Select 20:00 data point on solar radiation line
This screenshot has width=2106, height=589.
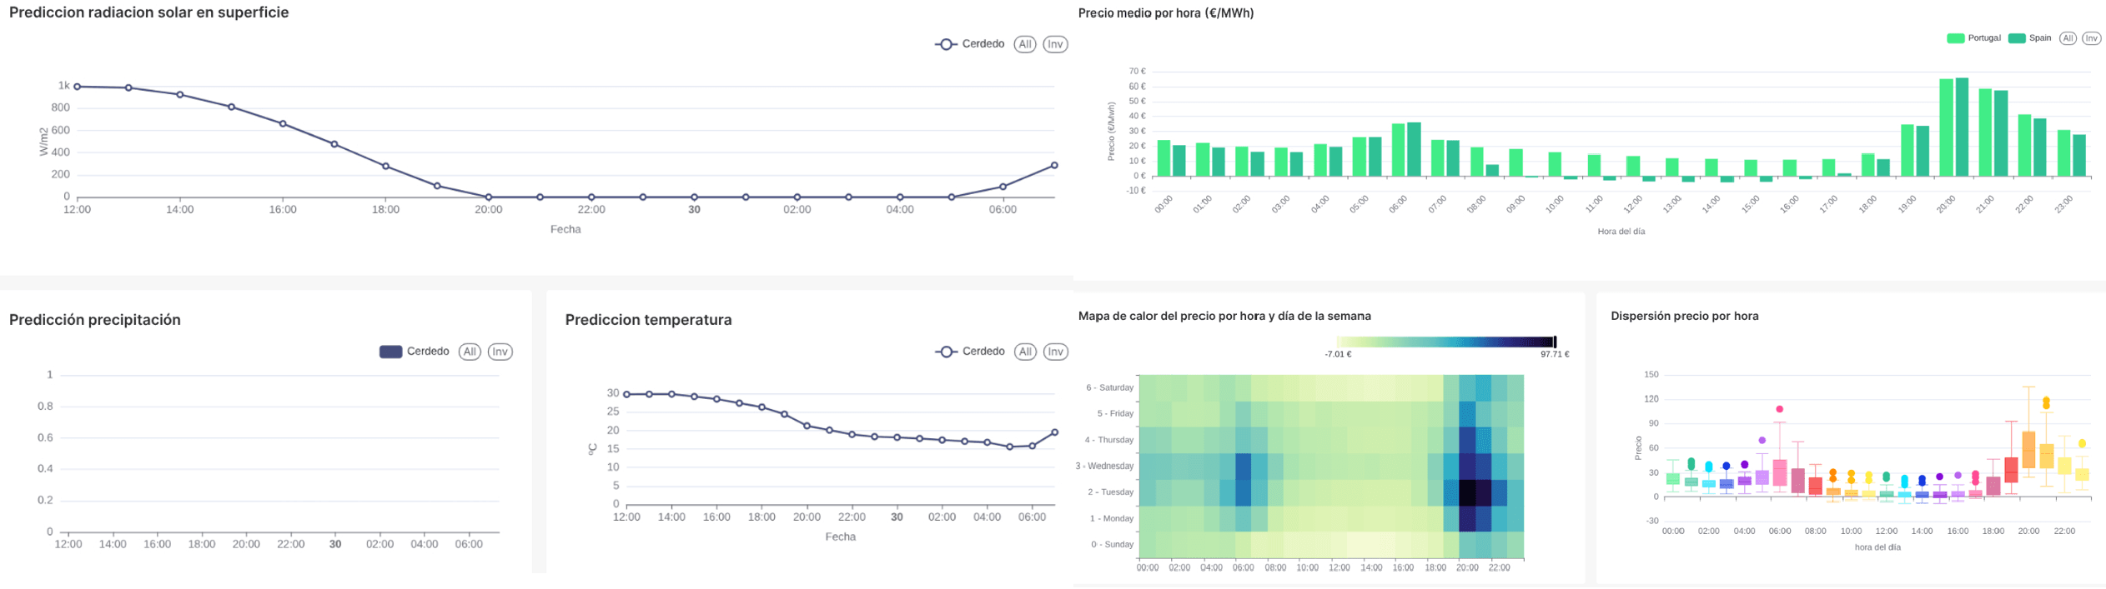tap(489, 197)
